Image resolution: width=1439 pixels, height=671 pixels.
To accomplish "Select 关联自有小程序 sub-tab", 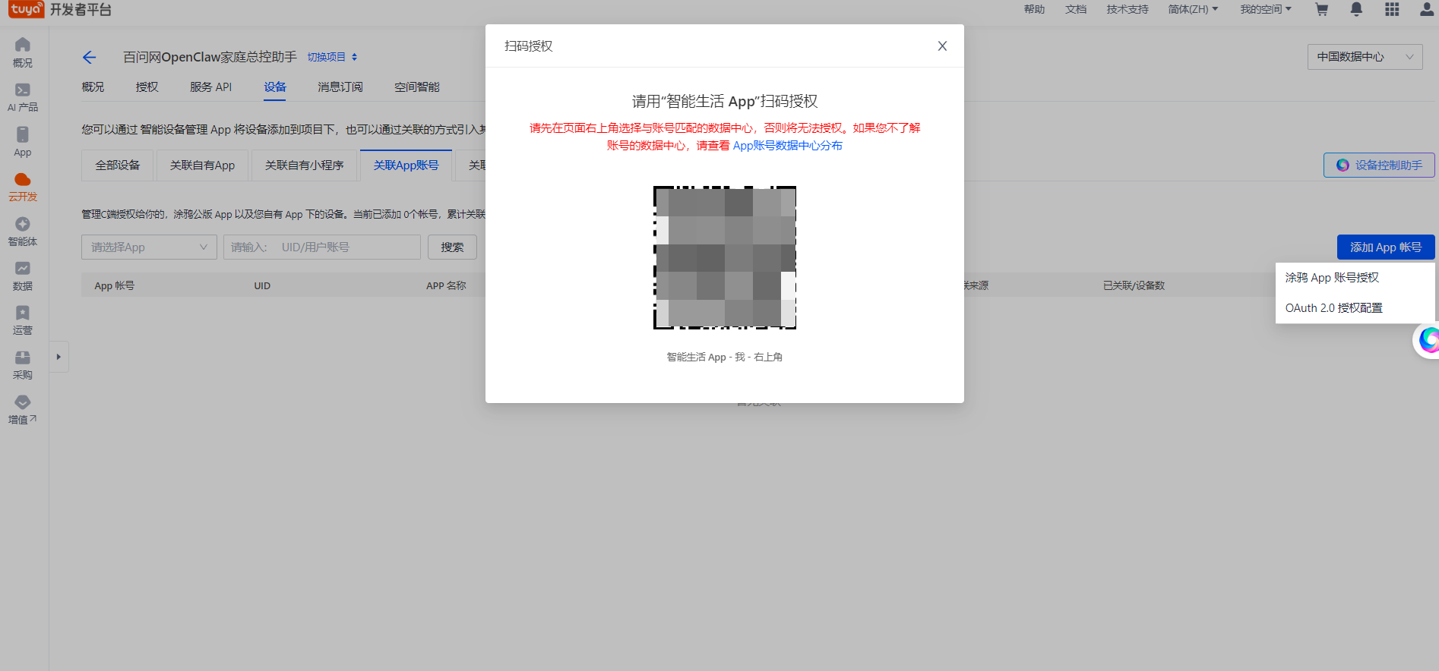I will point(304,165).
